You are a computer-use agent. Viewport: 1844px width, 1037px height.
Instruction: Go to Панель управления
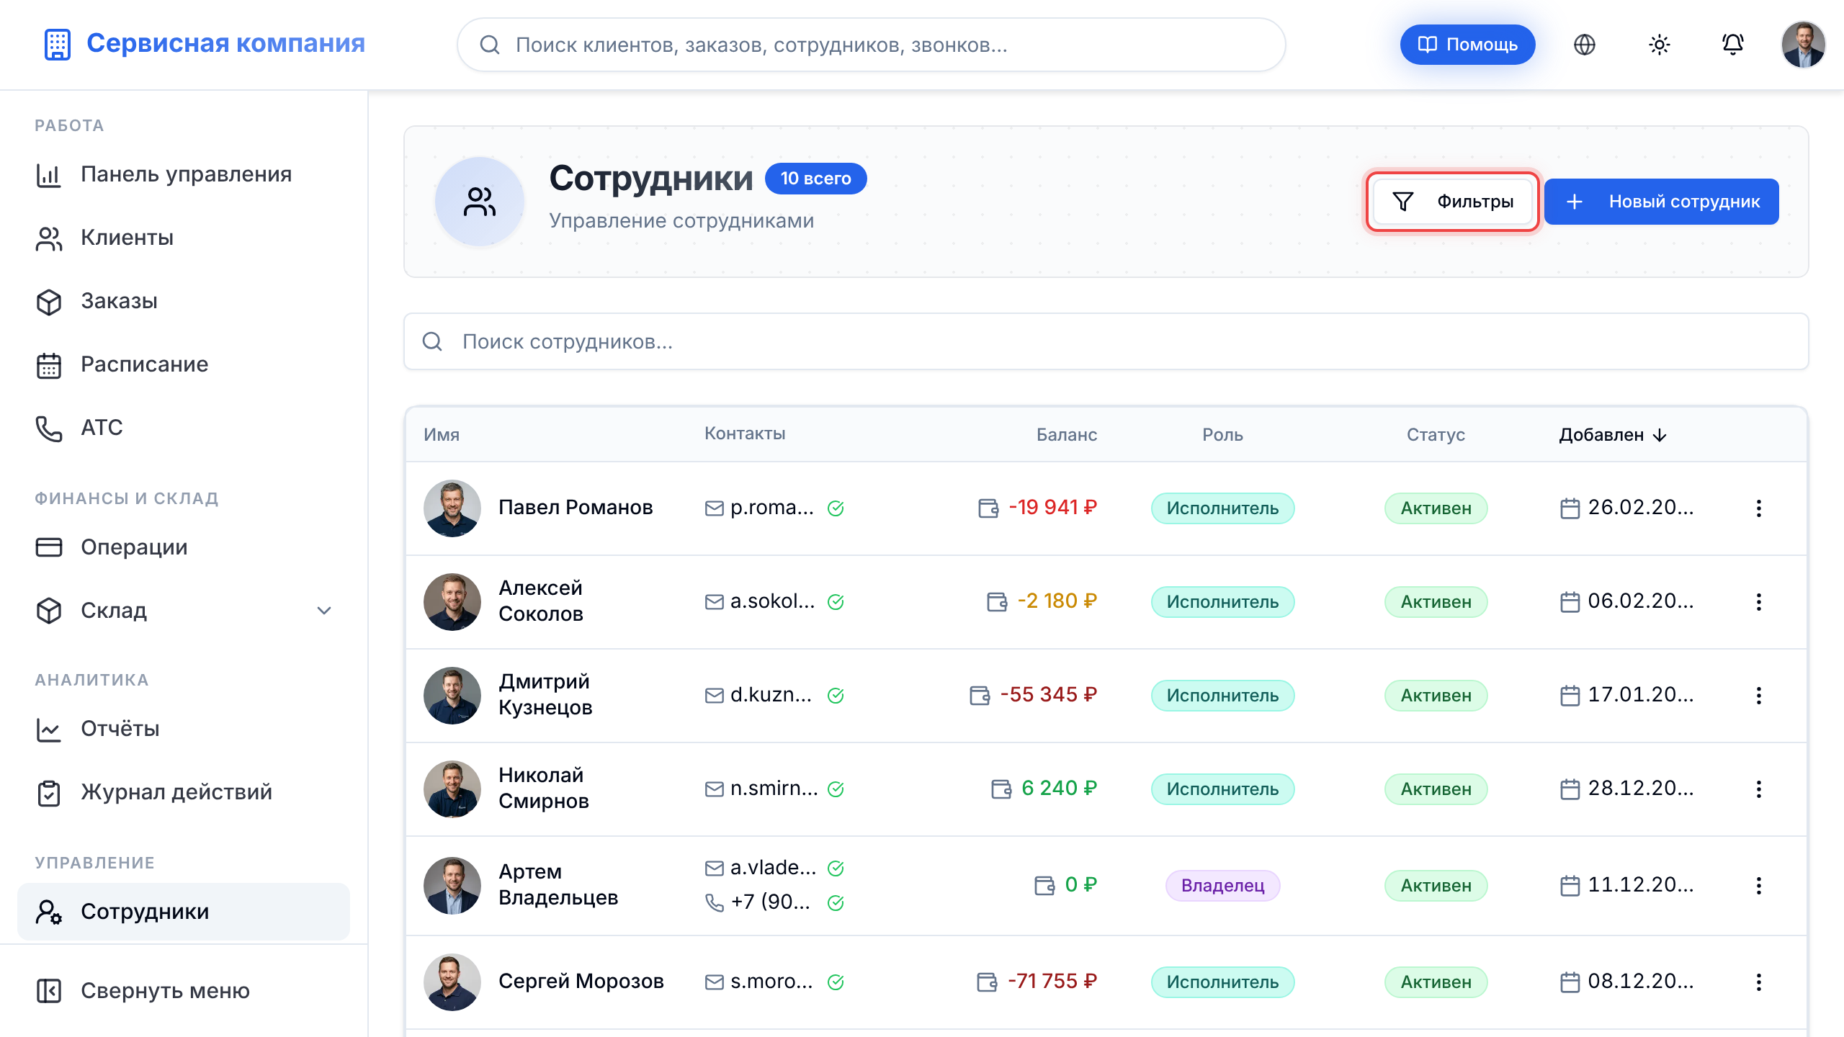[x=184, y=174]
